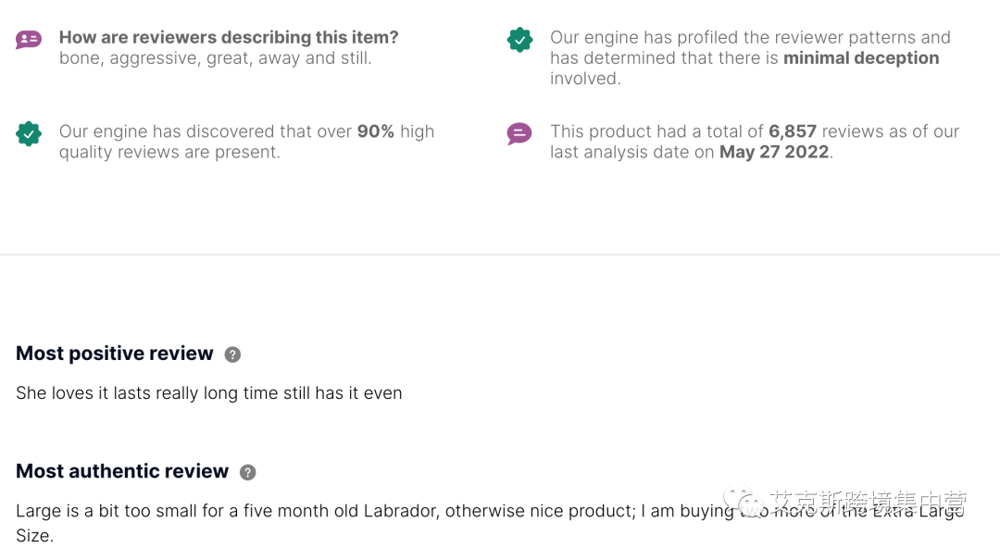Click the purple speech bubble beside total reviews

pos(519,134)
